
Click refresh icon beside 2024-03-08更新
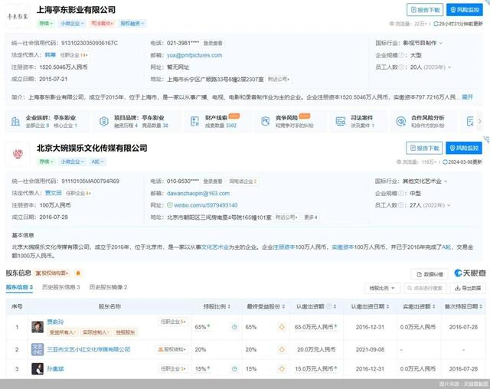[x=446, y=162]
